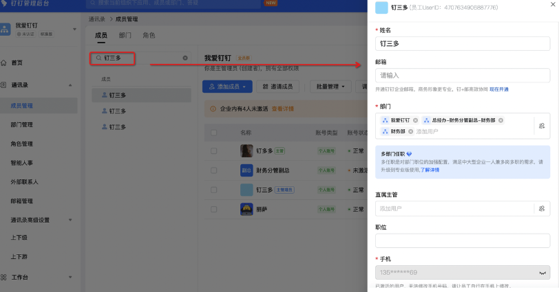Click into the 职位 input field
This screenshot has height=292, width=559.
point(463,240)
